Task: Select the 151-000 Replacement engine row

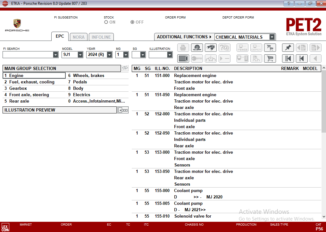Action: [226, 82]
